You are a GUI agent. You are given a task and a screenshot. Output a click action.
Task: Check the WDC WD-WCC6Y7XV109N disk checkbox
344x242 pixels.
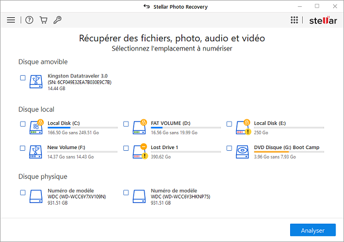(x=22, y=193)
